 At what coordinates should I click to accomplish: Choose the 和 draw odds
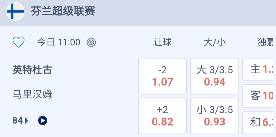pos(259,122)
